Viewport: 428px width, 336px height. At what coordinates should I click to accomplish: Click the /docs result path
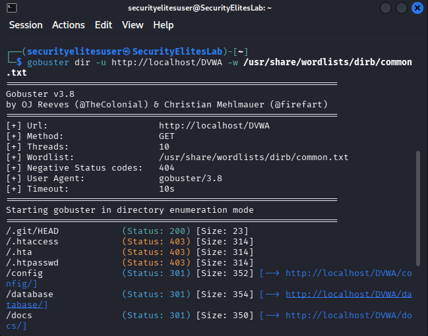point(19,316)
